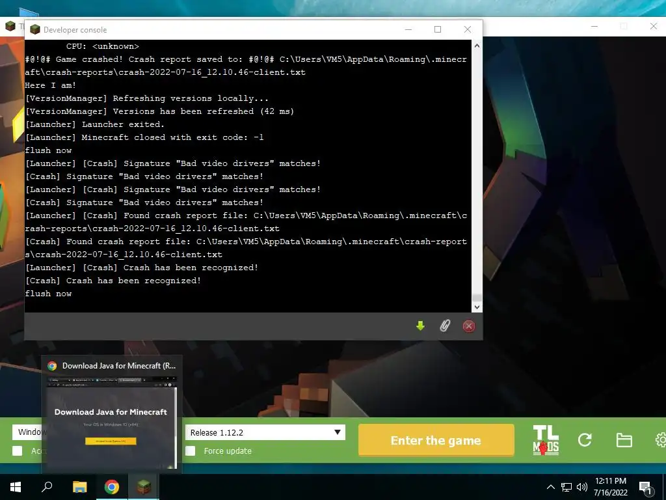Open network status tray icon
This screenshot has width=666, height=500.
click(566, 487)
